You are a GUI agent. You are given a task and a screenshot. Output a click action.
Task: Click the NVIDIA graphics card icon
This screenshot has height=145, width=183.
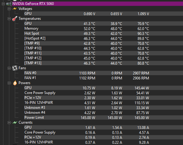(x=9, y=4)
